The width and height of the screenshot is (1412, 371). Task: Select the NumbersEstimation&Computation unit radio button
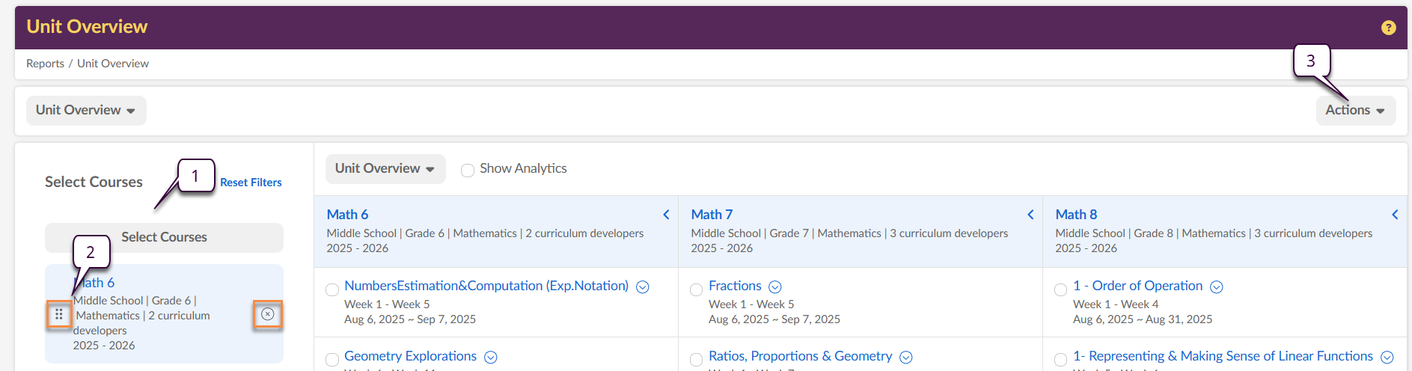click(332, 289)
